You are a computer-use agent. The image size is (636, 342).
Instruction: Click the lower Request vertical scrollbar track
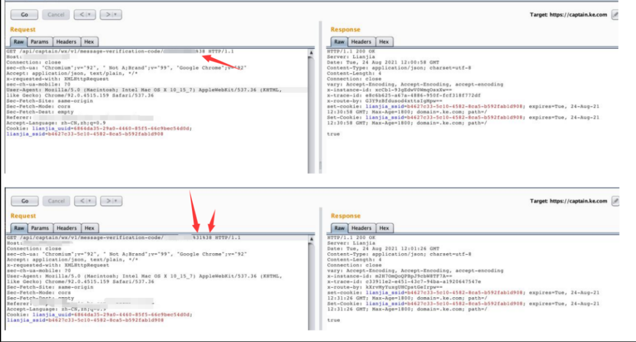point(311,285)
